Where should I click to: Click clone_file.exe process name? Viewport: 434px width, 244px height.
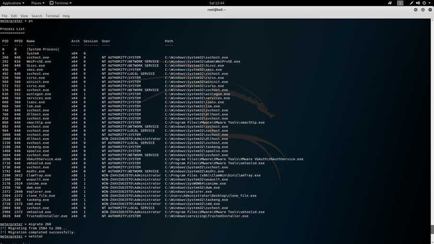[41, 196]
